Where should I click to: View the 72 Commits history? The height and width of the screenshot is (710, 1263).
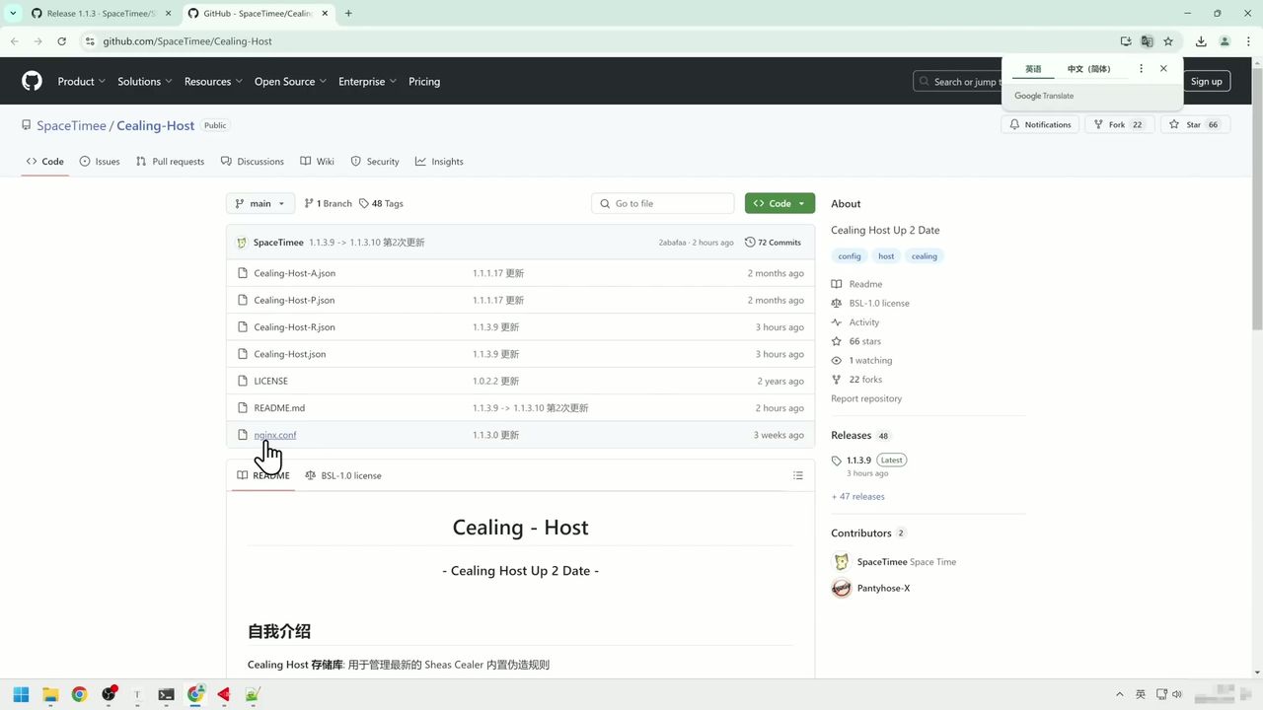(x=773, y=243)
